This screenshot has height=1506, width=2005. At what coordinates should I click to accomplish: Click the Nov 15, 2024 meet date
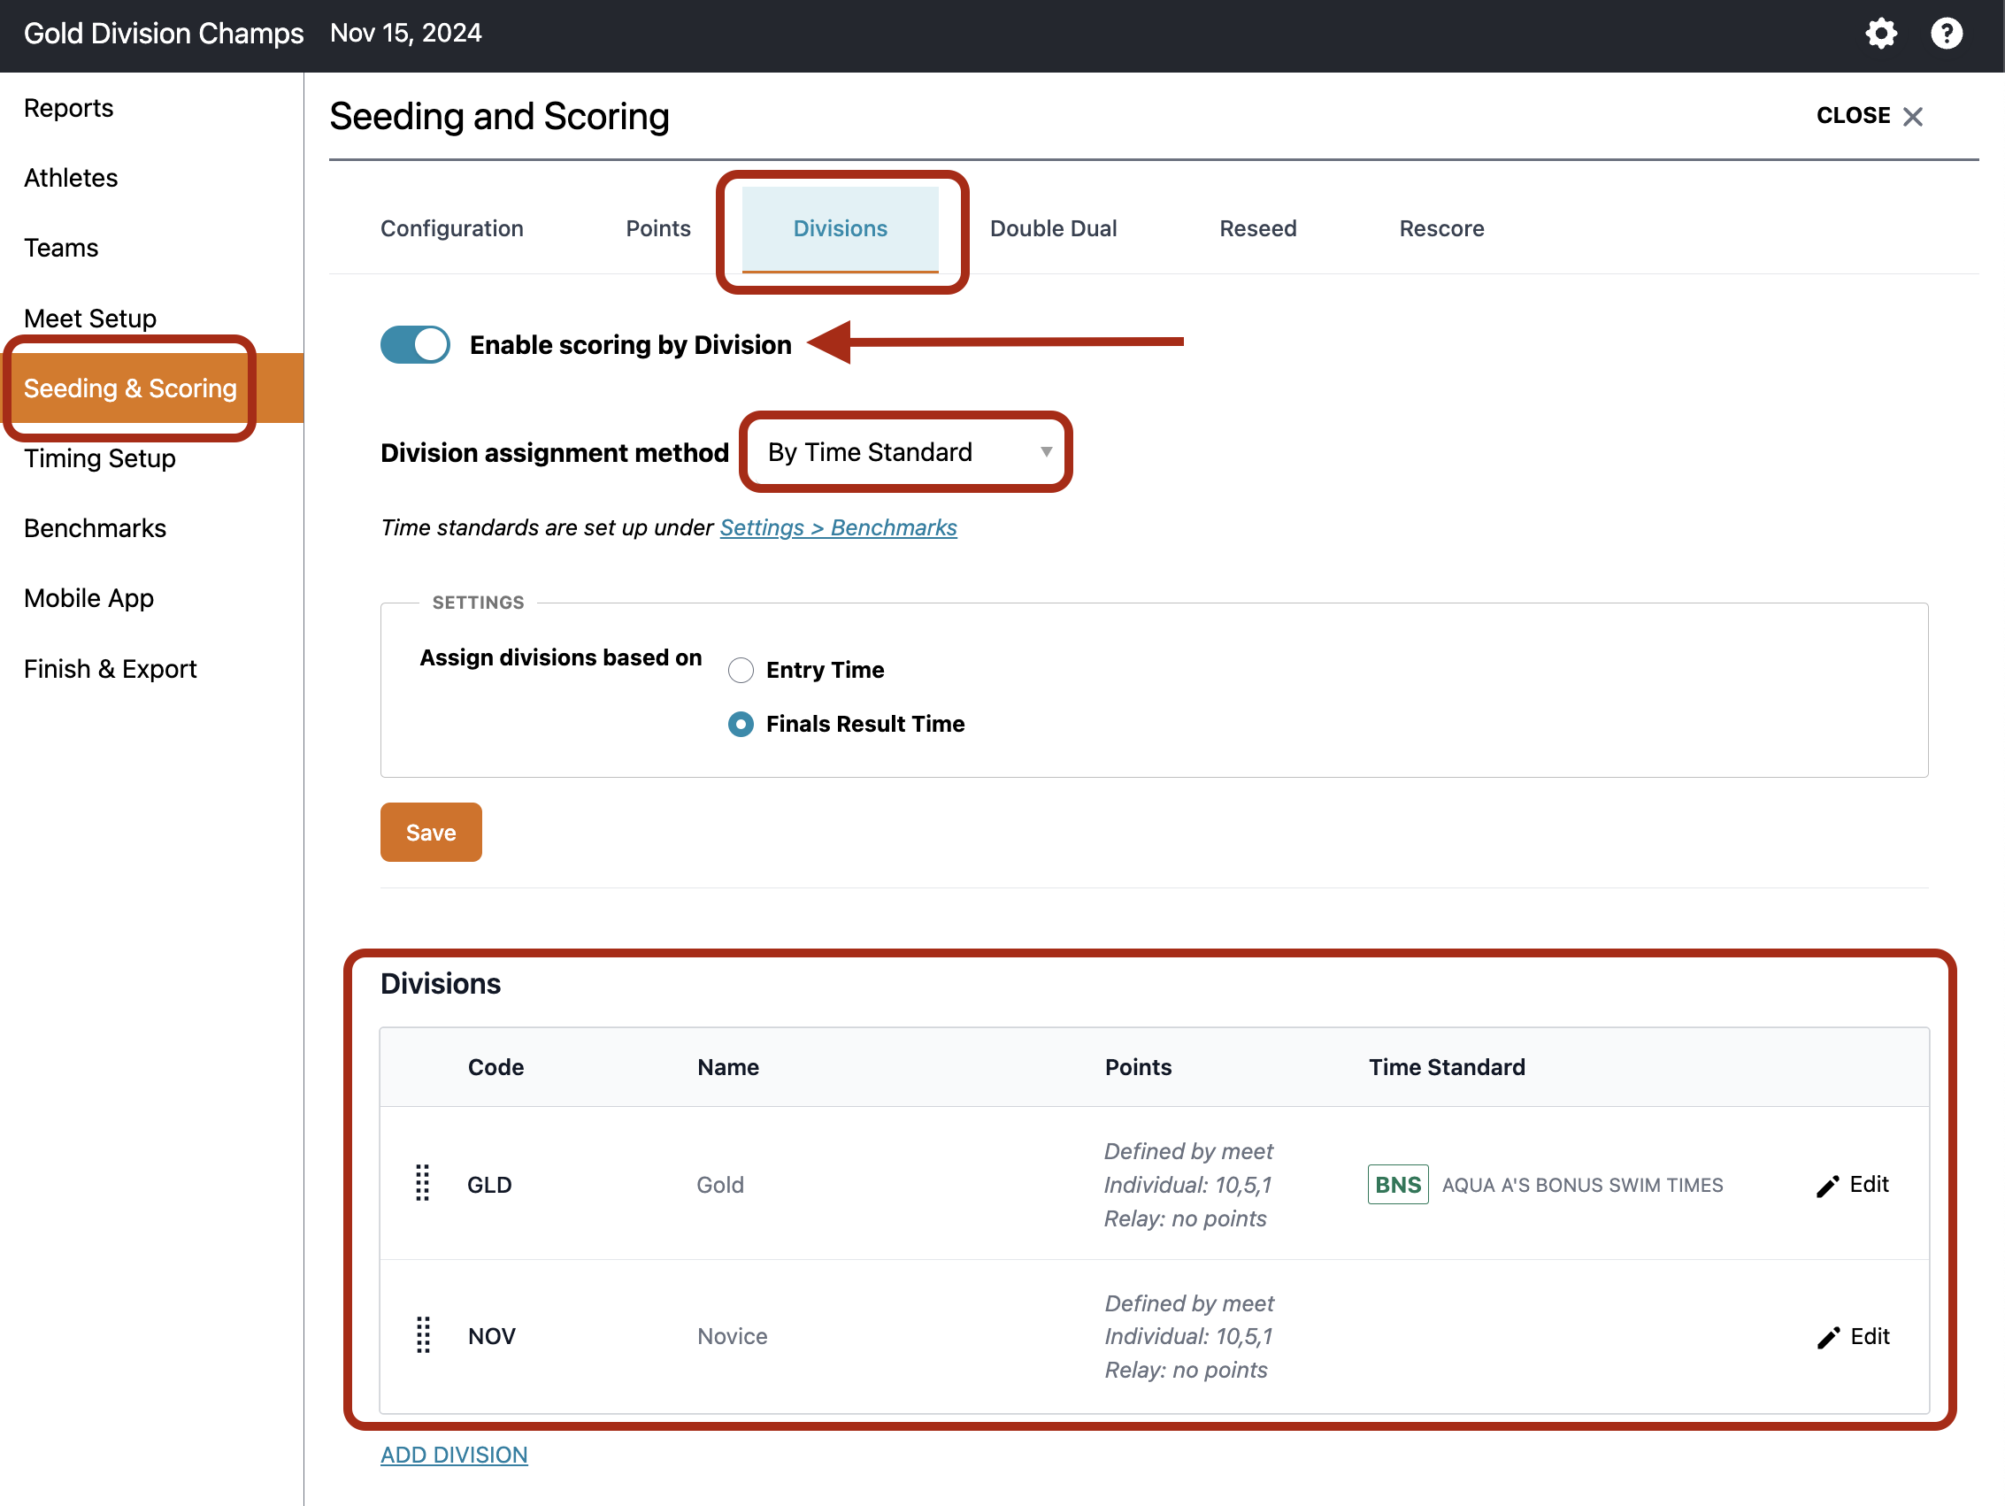coord(405,34)
